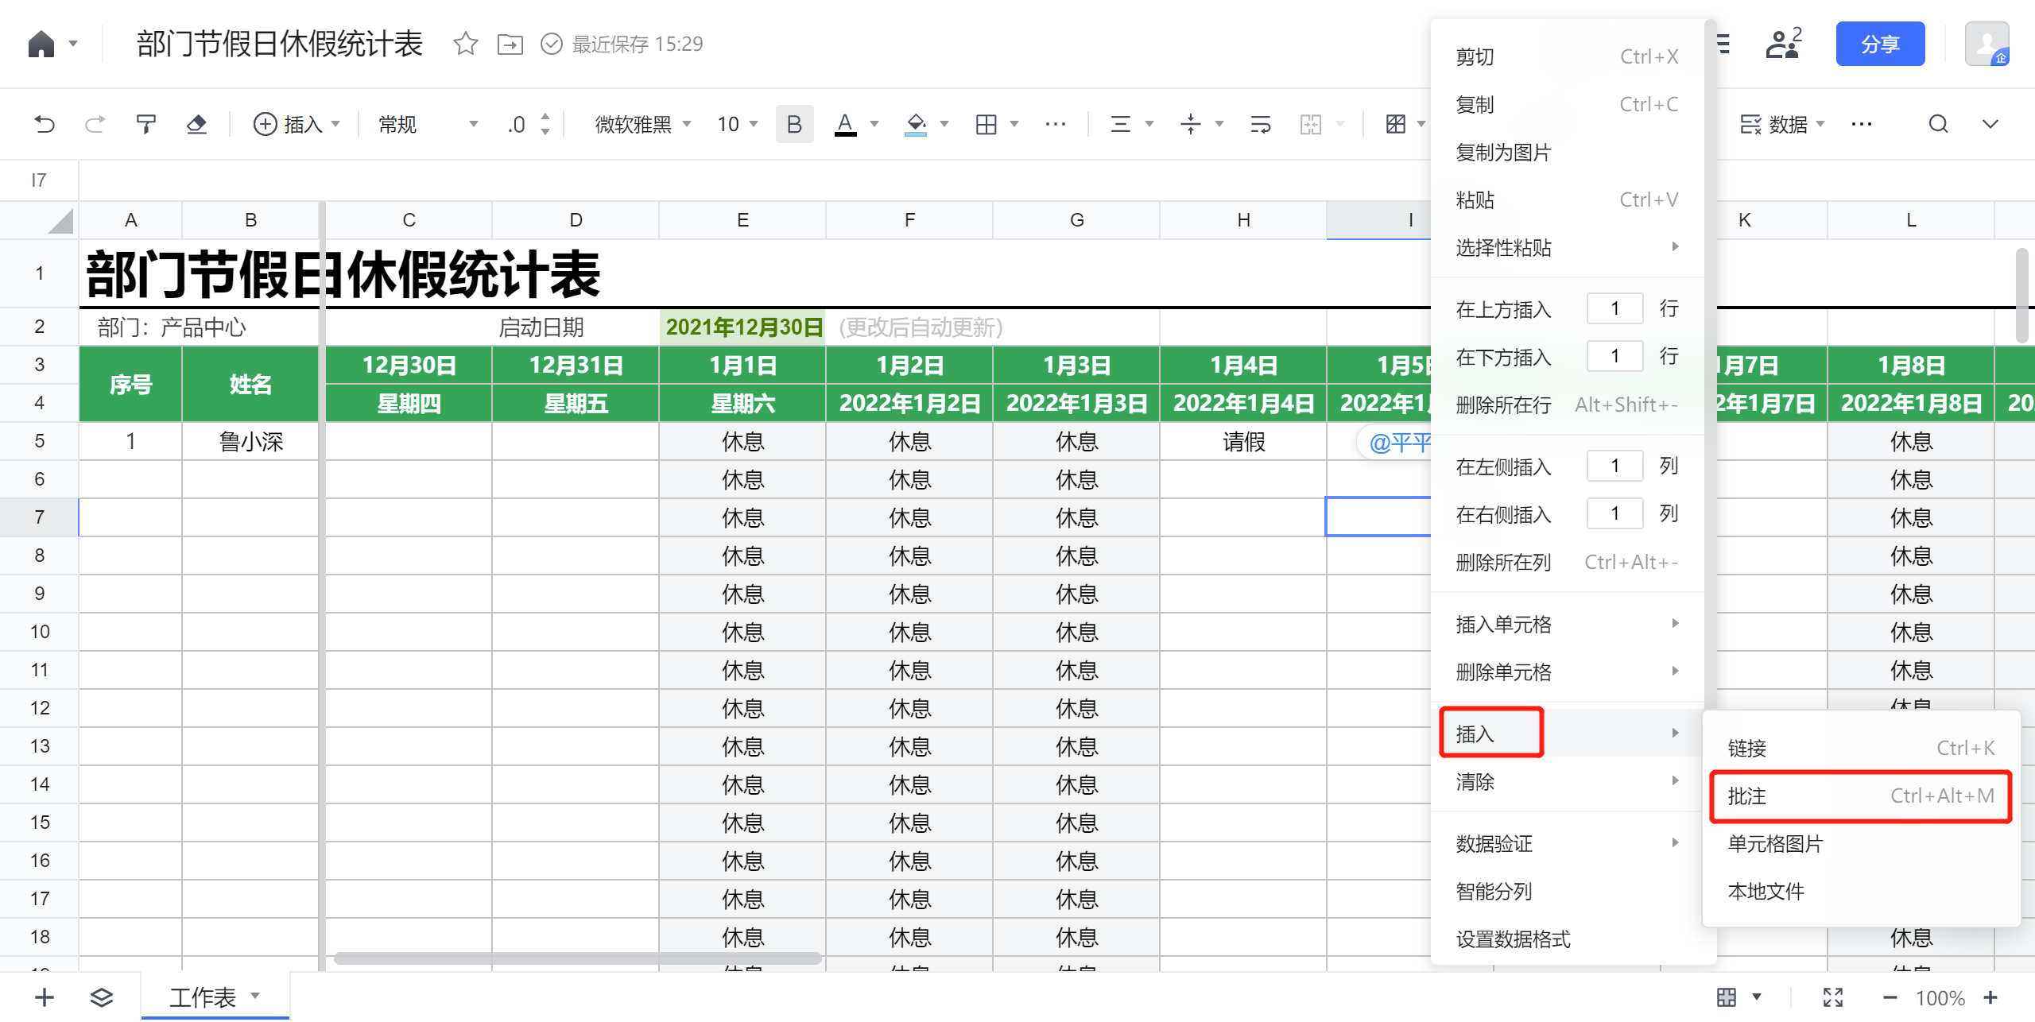Open the search magnifier icon
The height and width of the screenshot is (1022, 2035).
1938,124
